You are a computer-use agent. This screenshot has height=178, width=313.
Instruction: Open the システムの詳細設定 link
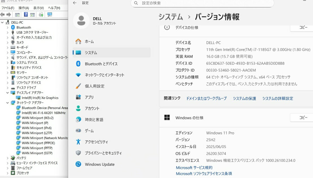[x=277, y=98]
